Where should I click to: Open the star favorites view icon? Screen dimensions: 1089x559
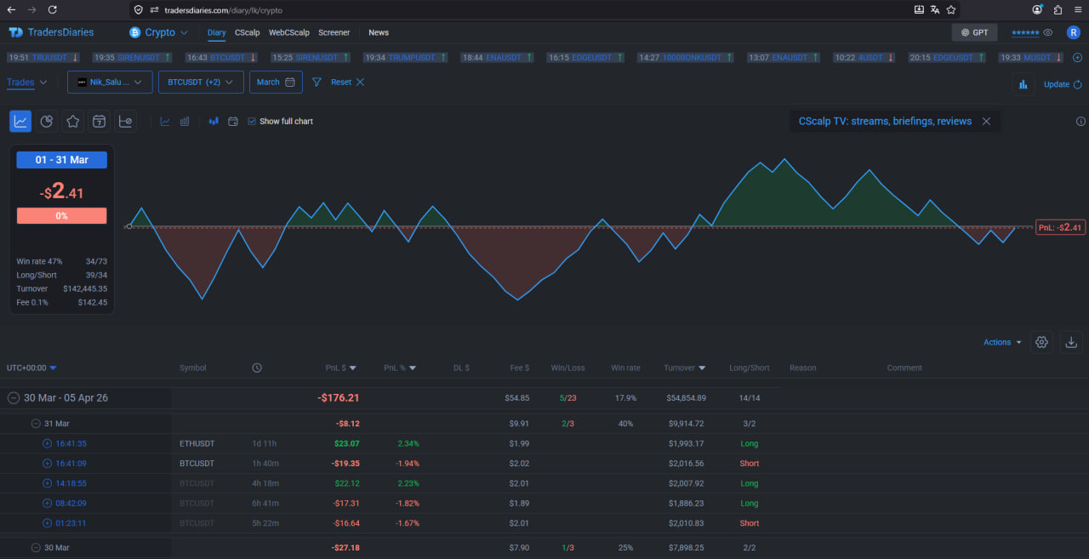coord(73,122)
